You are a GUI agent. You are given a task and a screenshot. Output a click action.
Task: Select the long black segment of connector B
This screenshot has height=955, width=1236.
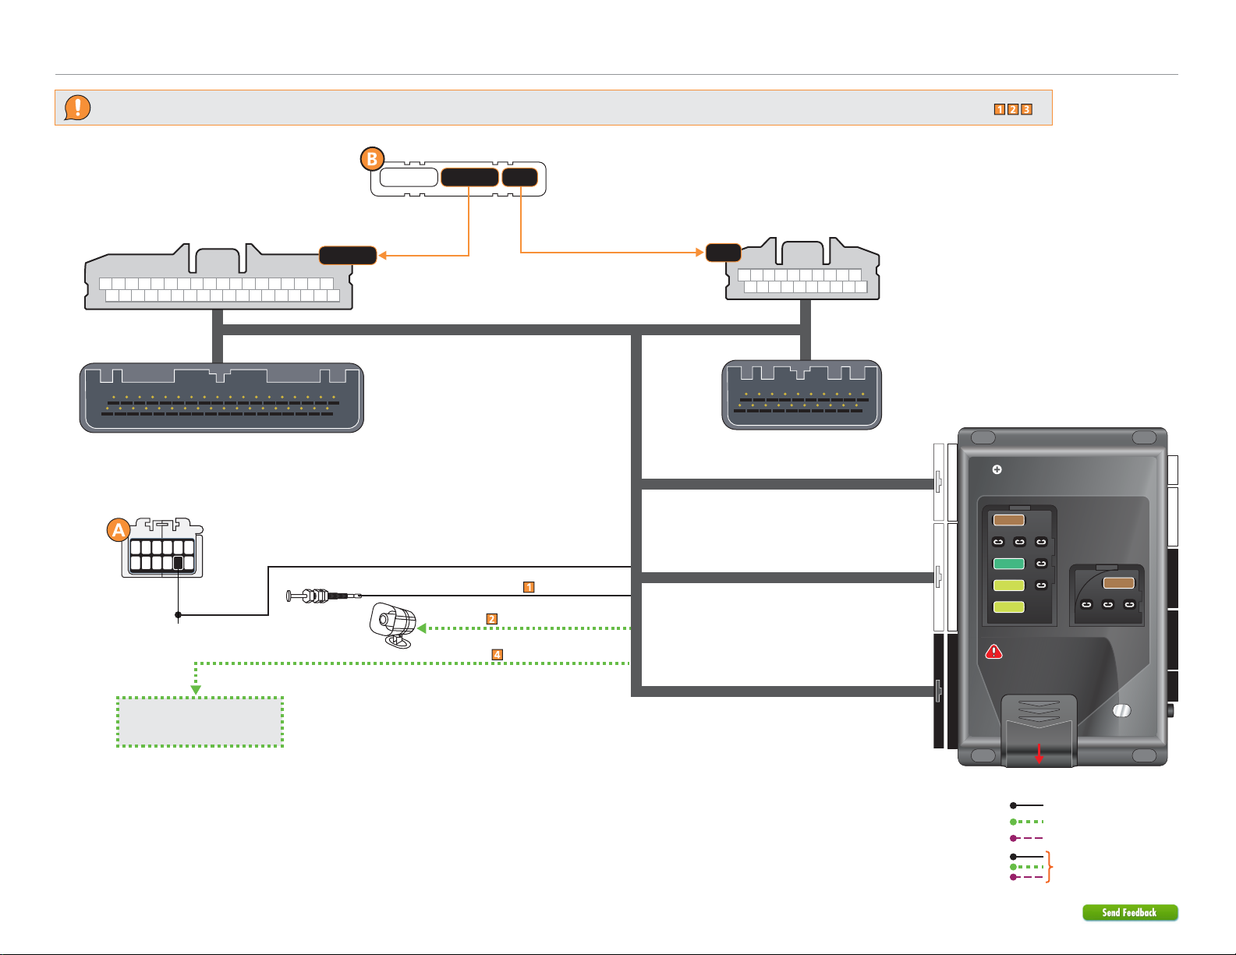pos(469,177)
